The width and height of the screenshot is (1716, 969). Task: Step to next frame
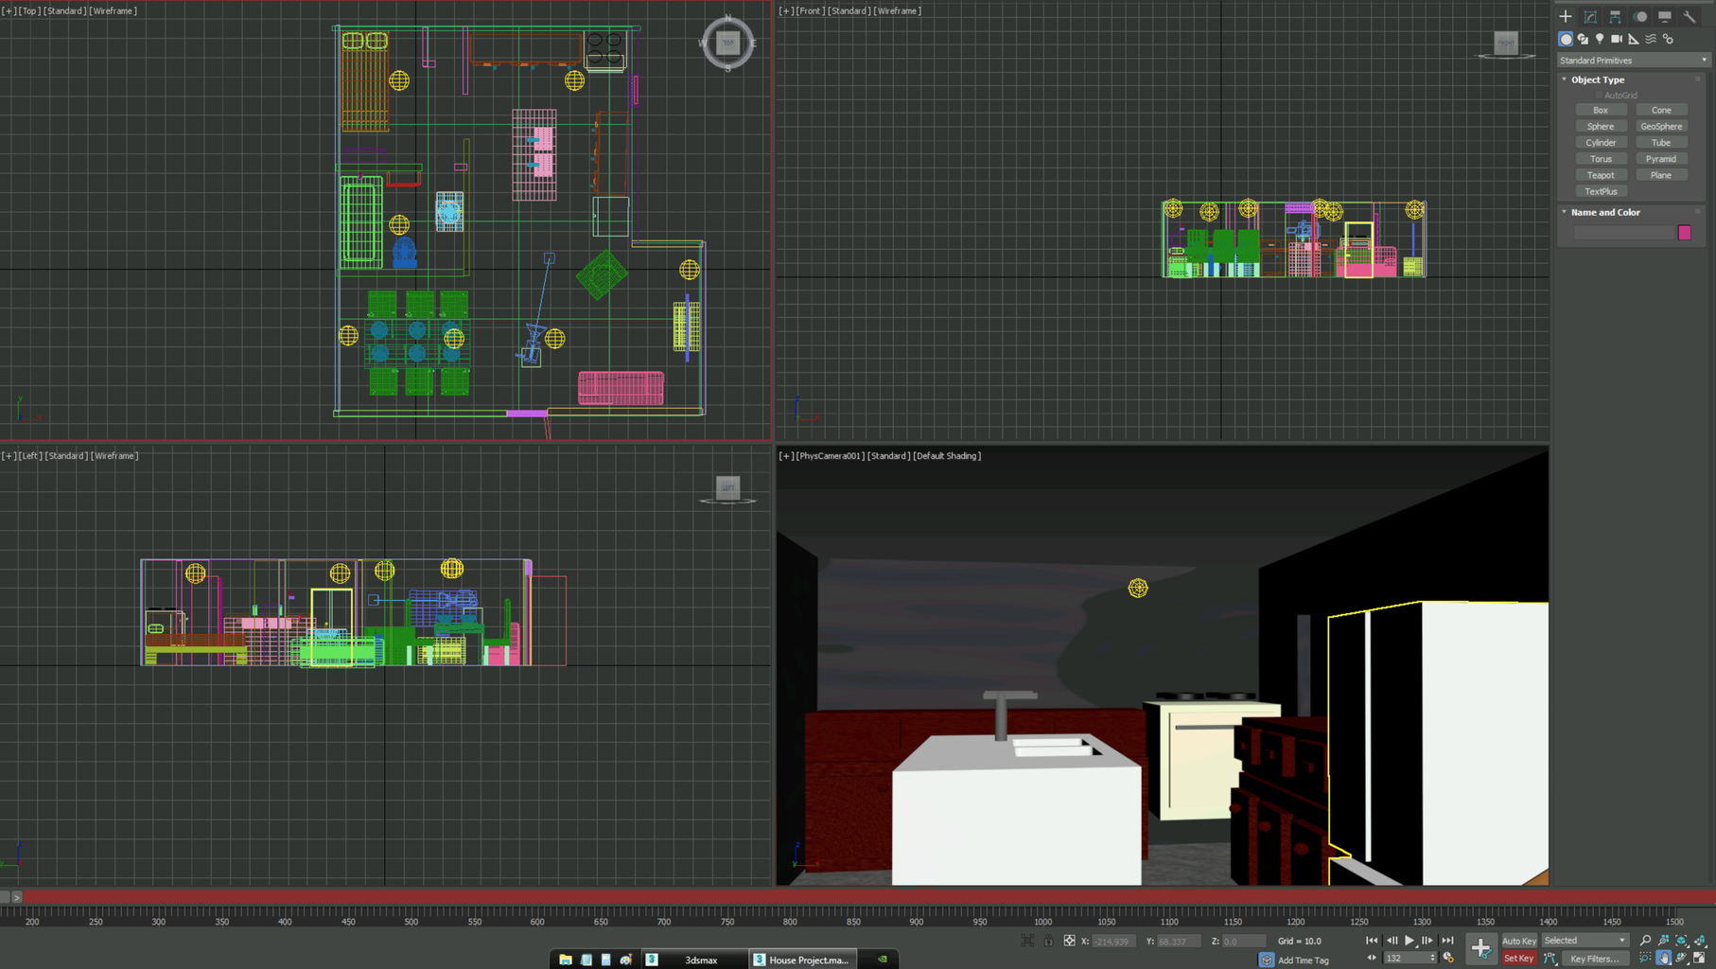click(x=1427, y=941)
